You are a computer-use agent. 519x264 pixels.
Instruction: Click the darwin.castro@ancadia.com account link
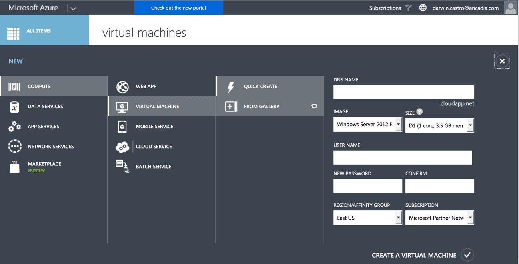(x=465, y=8)
